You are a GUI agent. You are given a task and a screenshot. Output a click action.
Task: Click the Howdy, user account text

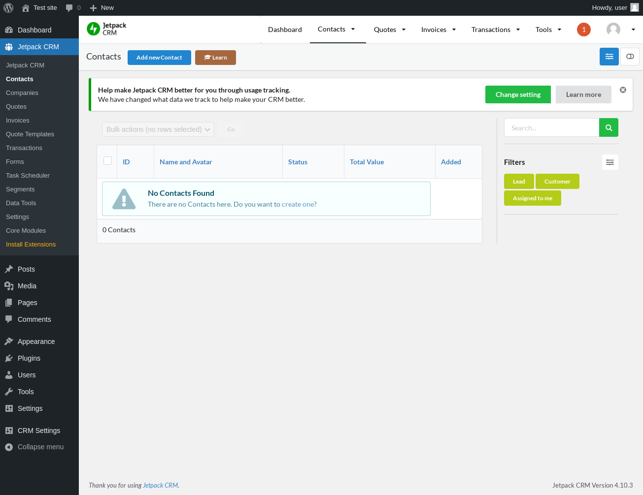point(609,8)
